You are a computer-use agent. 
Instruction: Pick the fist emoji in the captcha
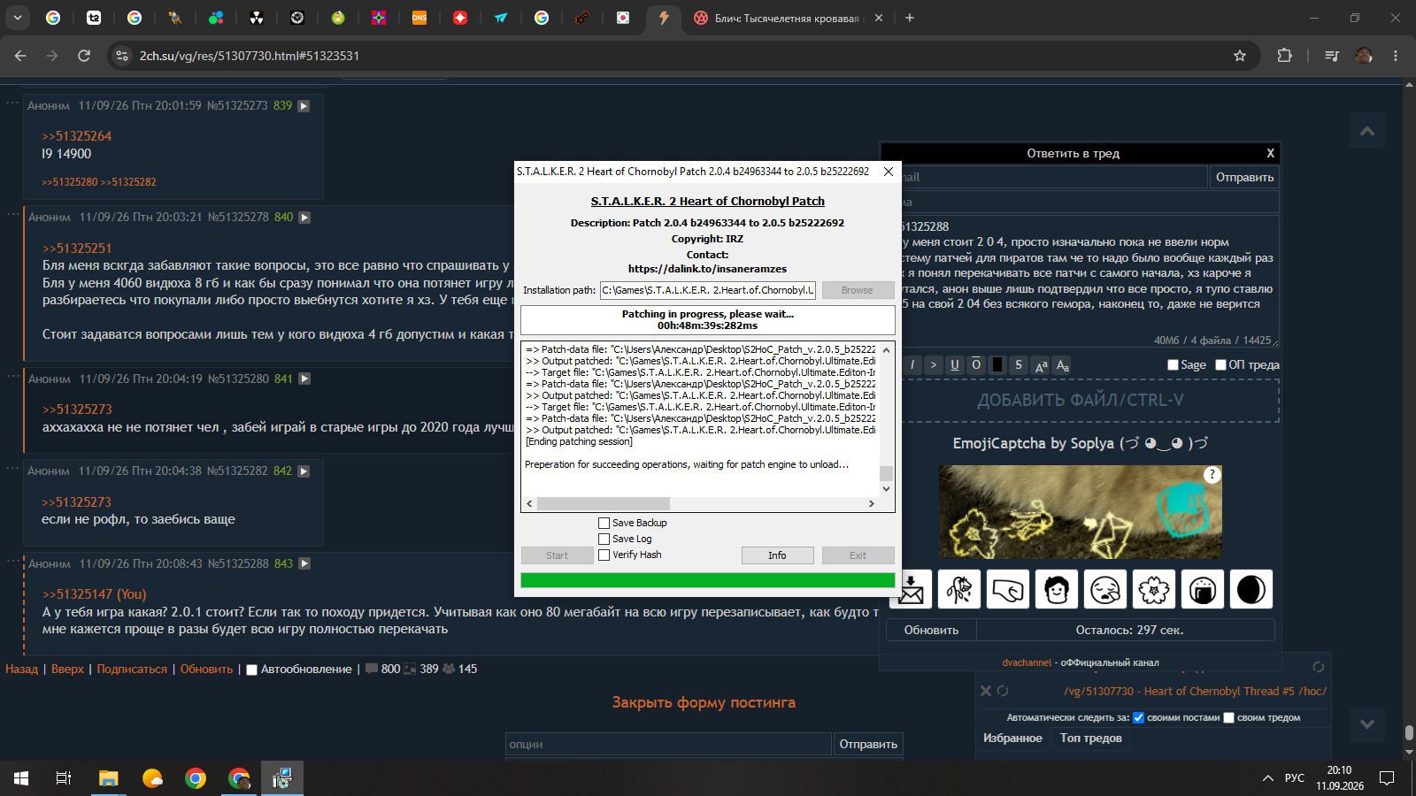click(1008, 589)
